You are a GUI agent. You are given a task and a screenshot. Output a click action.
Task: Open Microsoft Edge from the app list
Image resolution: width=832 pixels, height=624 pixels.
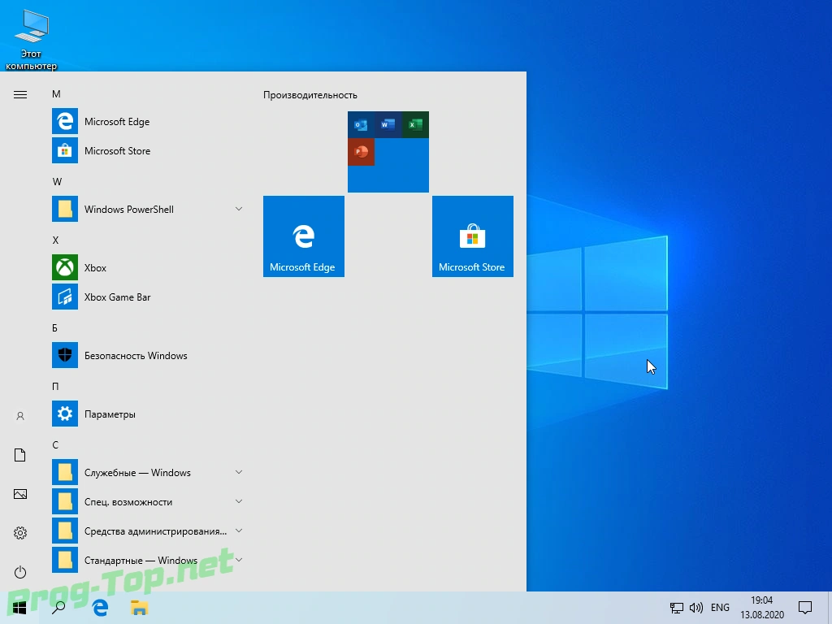(148, 122)
